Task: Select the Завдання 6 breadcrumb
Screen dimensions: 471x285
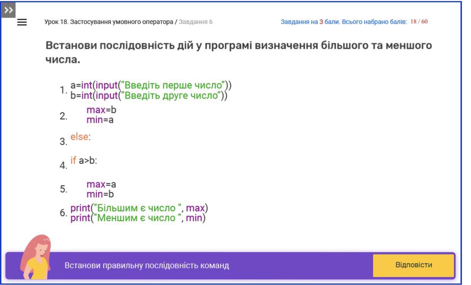Action: pos(196,22)
